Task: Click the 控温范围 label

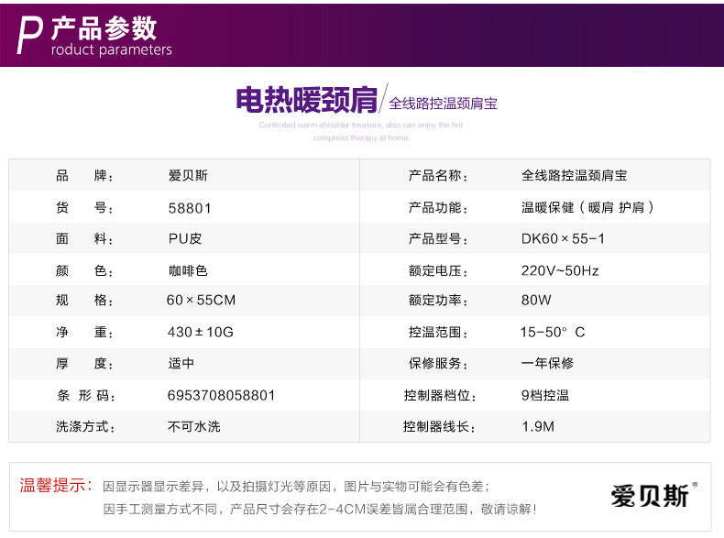Action: [x=439, y=332]
